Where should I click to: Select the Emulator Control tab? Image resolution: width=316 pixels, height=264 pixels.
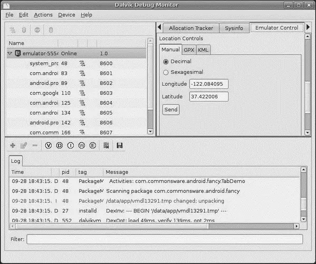coord(277,27)
